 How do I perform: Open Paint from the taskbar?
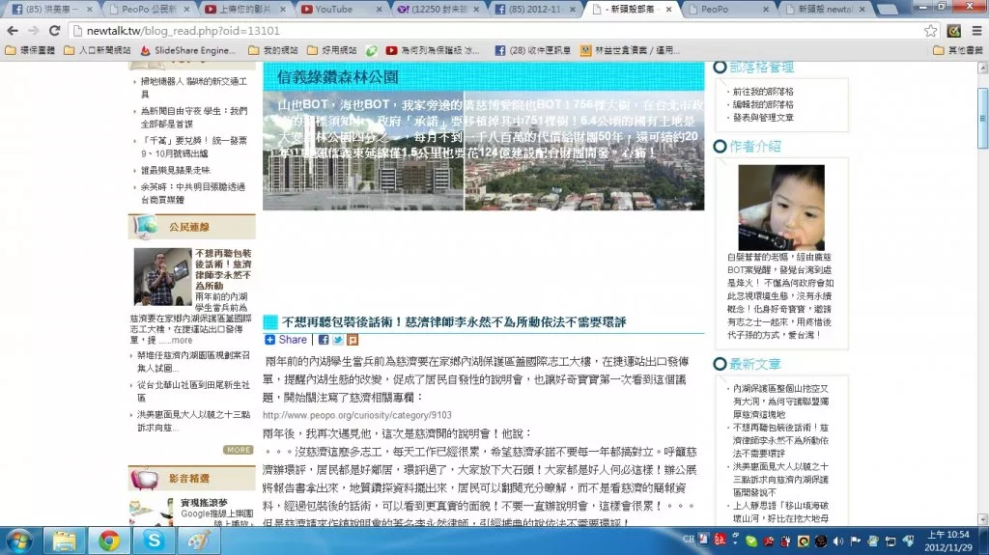[199, 541]
